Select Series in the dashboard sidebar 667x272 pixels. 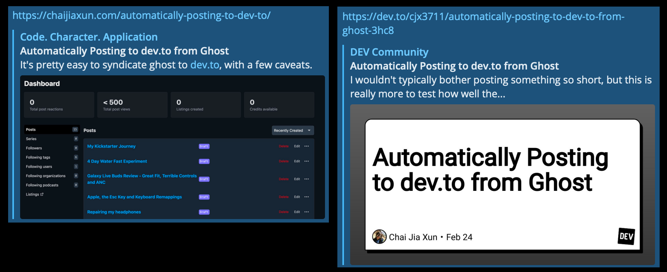51,139
